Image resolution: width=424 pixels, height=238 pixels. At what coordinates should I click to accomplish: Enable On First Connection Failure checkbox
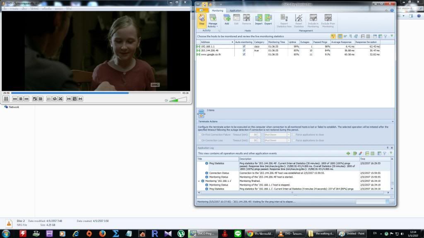200,135
